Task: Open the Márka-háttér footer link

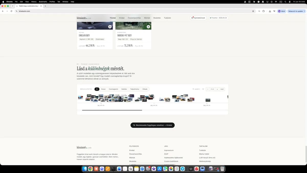Action: [204, 154]
